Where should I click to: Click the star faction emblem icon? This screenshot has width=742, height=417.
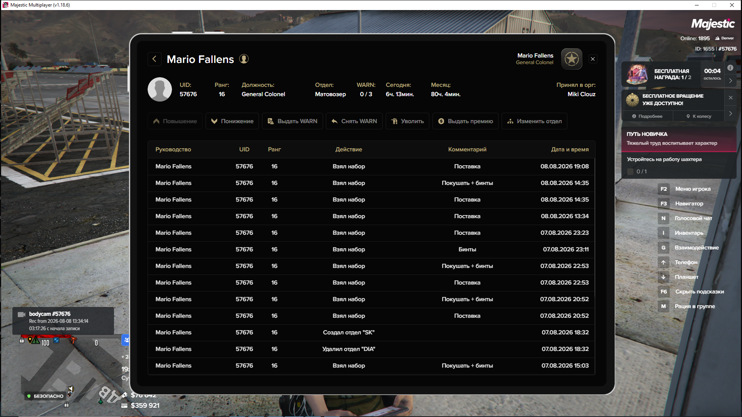click(x=572, y=59)
